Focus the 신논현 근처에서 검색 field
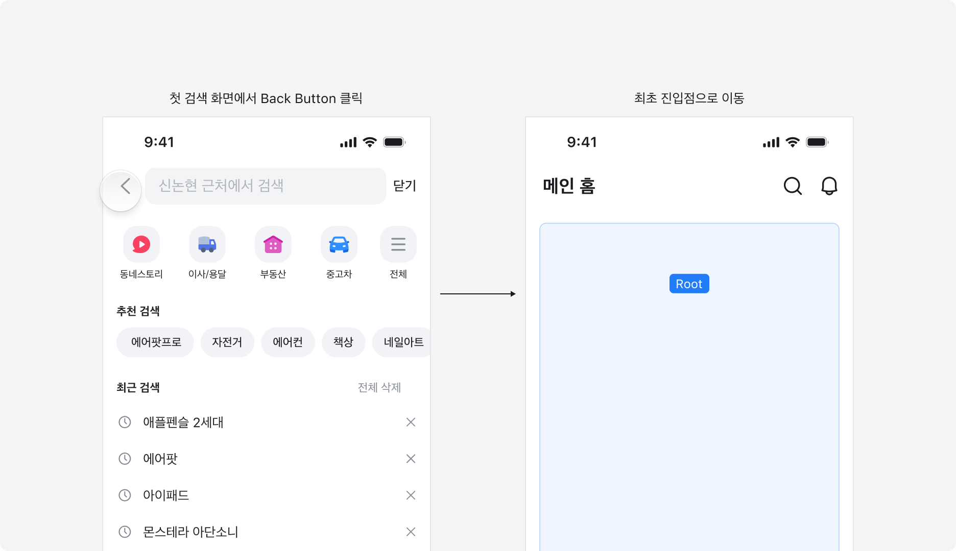 pyautogui.click(x=266, y=186)
